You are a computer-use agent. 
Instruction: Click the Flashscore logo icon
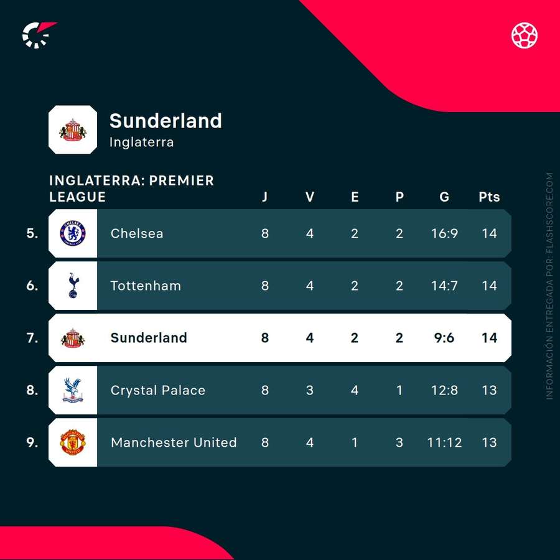[39, 35]
